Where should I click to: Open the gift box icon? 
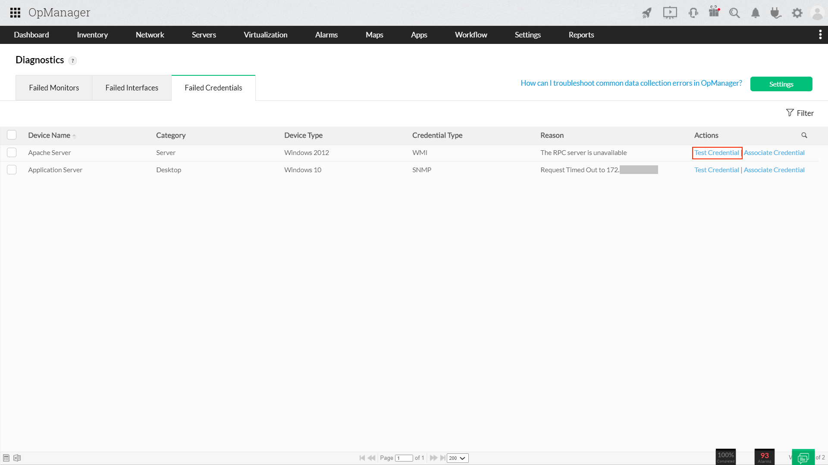714,12
